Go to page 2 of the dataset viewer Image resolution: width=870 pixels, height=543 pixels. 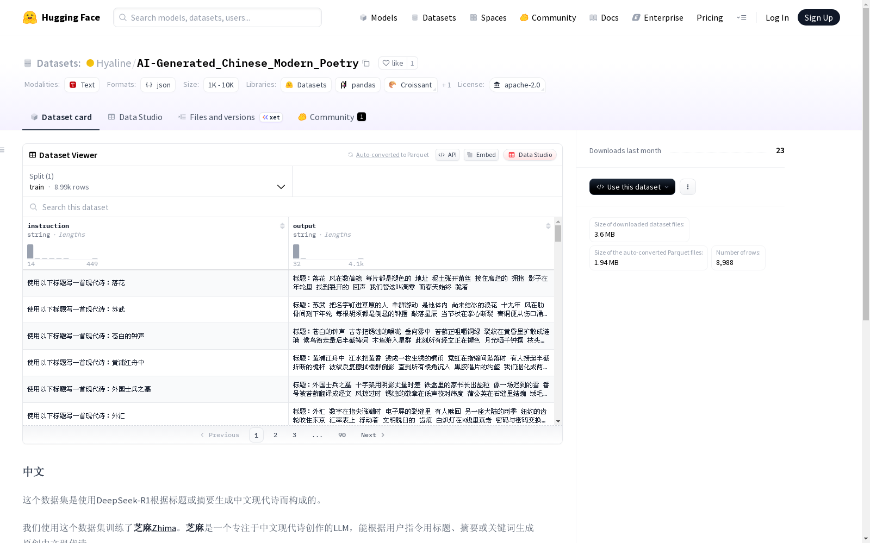(276, 435)
